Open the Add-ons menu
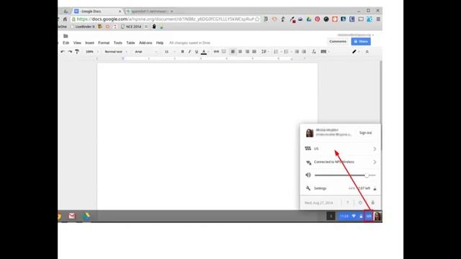461x259 pixels. [x=146, y=43]
